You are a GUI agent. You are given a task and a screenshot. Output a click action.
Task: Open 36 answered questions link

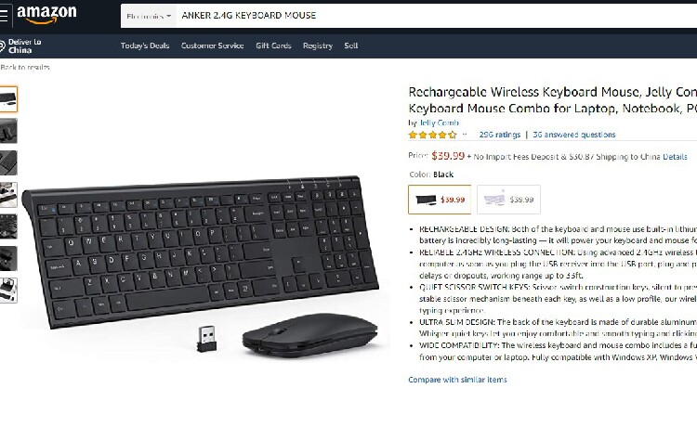(574, 135)
